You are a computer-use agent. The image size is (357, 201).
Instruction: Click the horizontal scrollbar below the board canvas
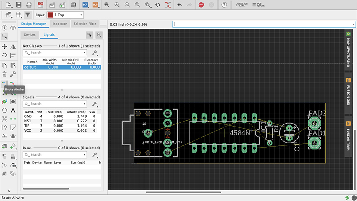click(183, 192)
